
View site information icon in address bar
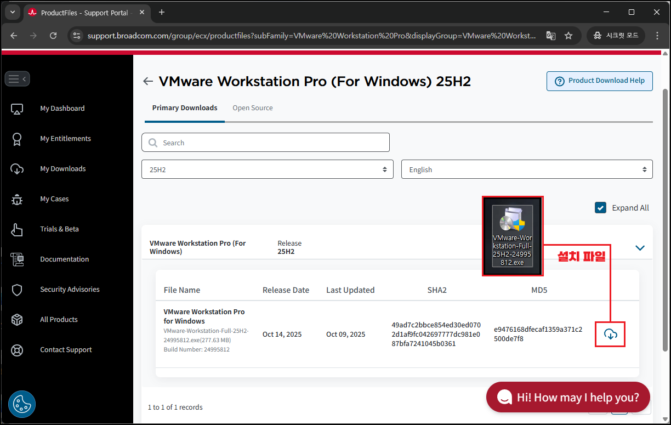point(76,36)
